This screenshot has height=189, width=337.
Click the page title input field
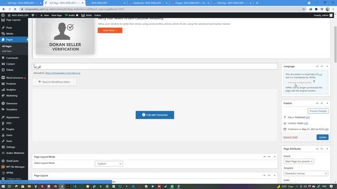155,67
